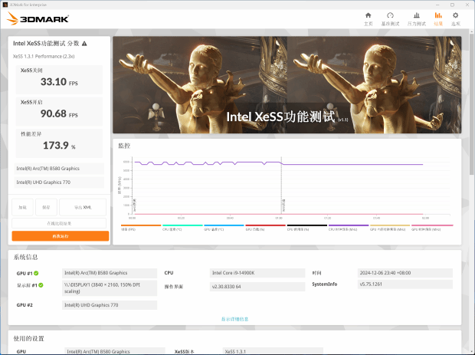Toggle the black CPU utilization legend line
475x355 pixels.
307,225
